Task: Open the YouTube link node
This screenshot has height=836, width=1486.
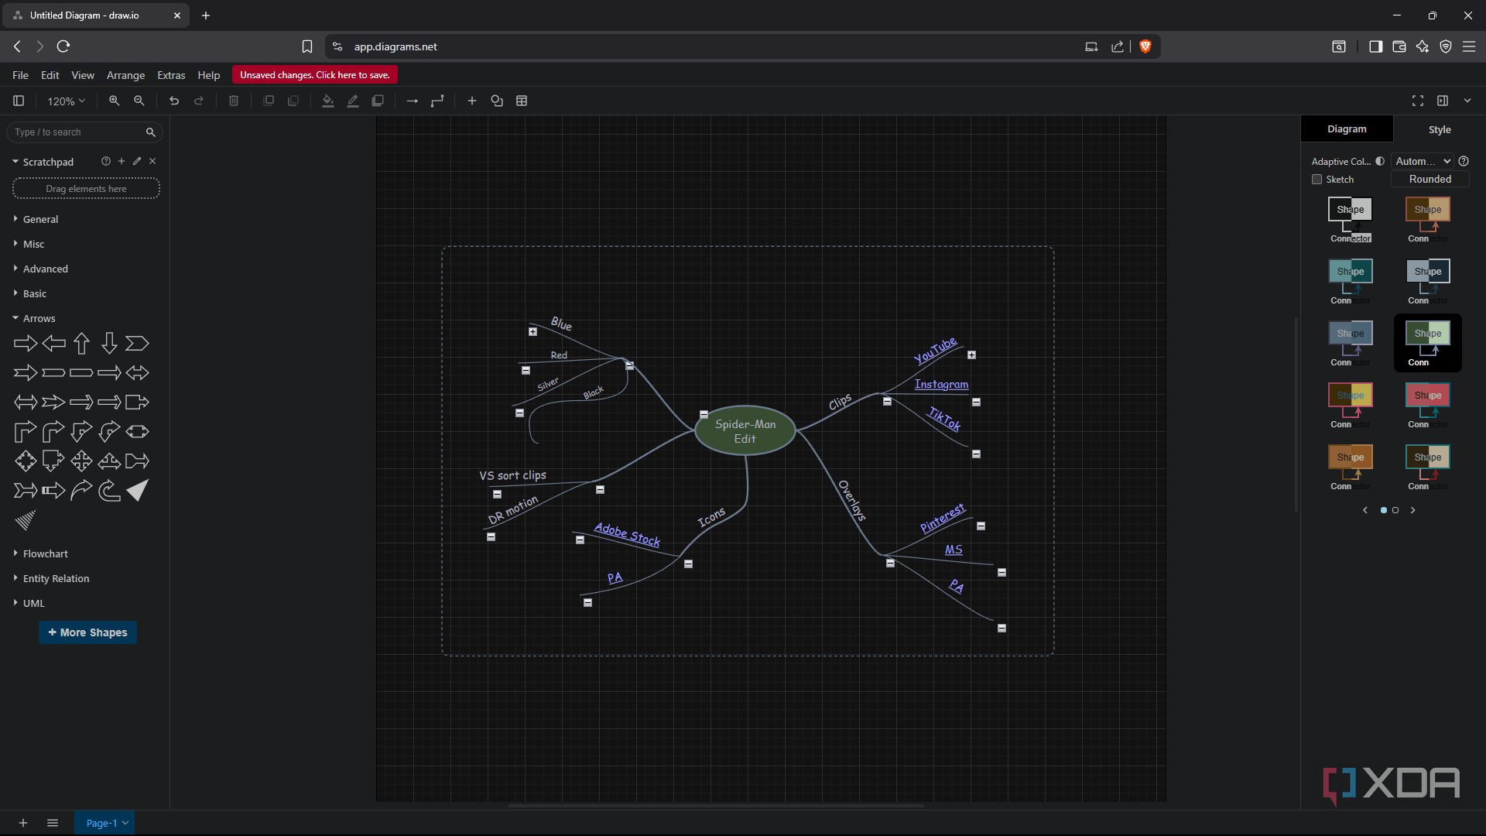Action: pyautogui.click(x=936, y=351)
